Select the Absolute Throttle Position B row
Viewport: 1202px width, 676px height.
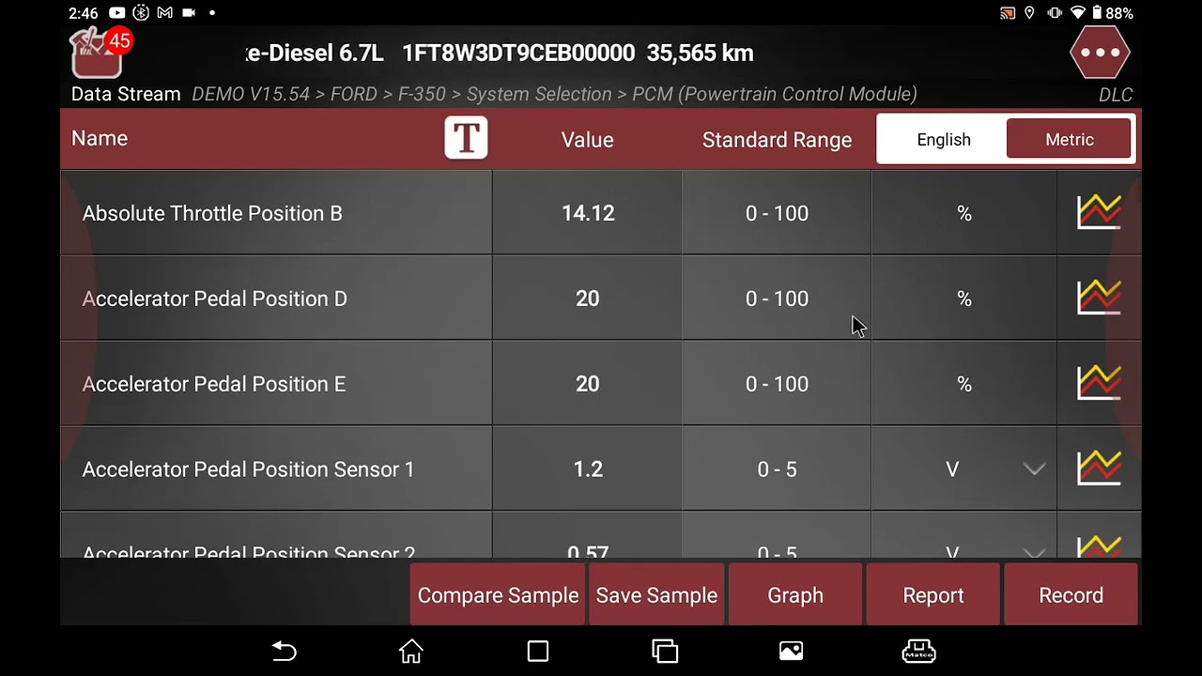point(601,212)
